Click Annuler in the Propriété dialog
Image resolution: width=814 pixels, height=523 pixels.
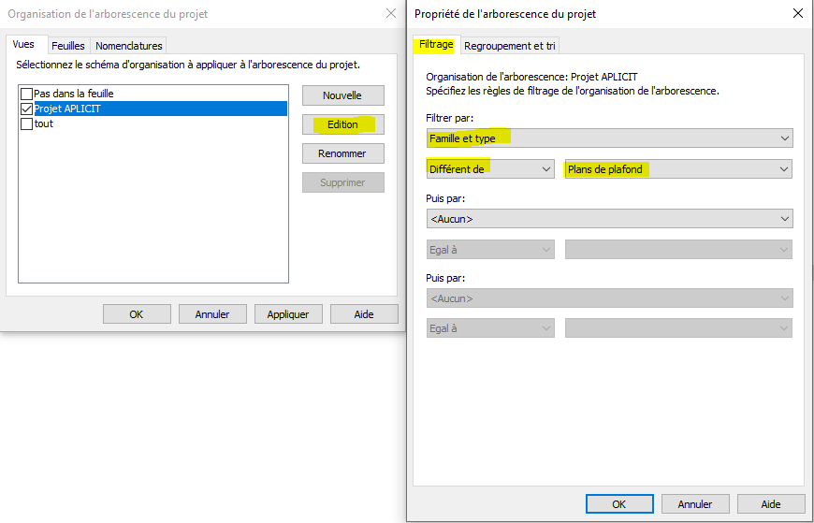coord(695,503)
